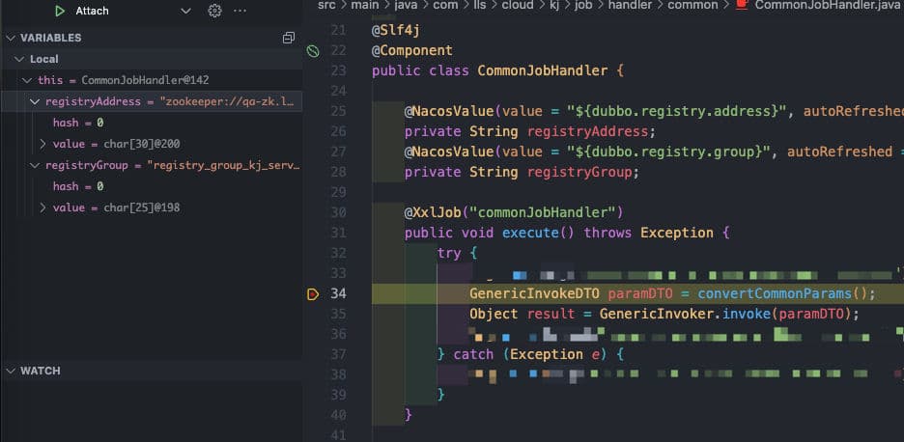The height and width of the screenshot is (442, 904).
Task: Toggle the breakpoint on line 22
Action: pos(313,50)
